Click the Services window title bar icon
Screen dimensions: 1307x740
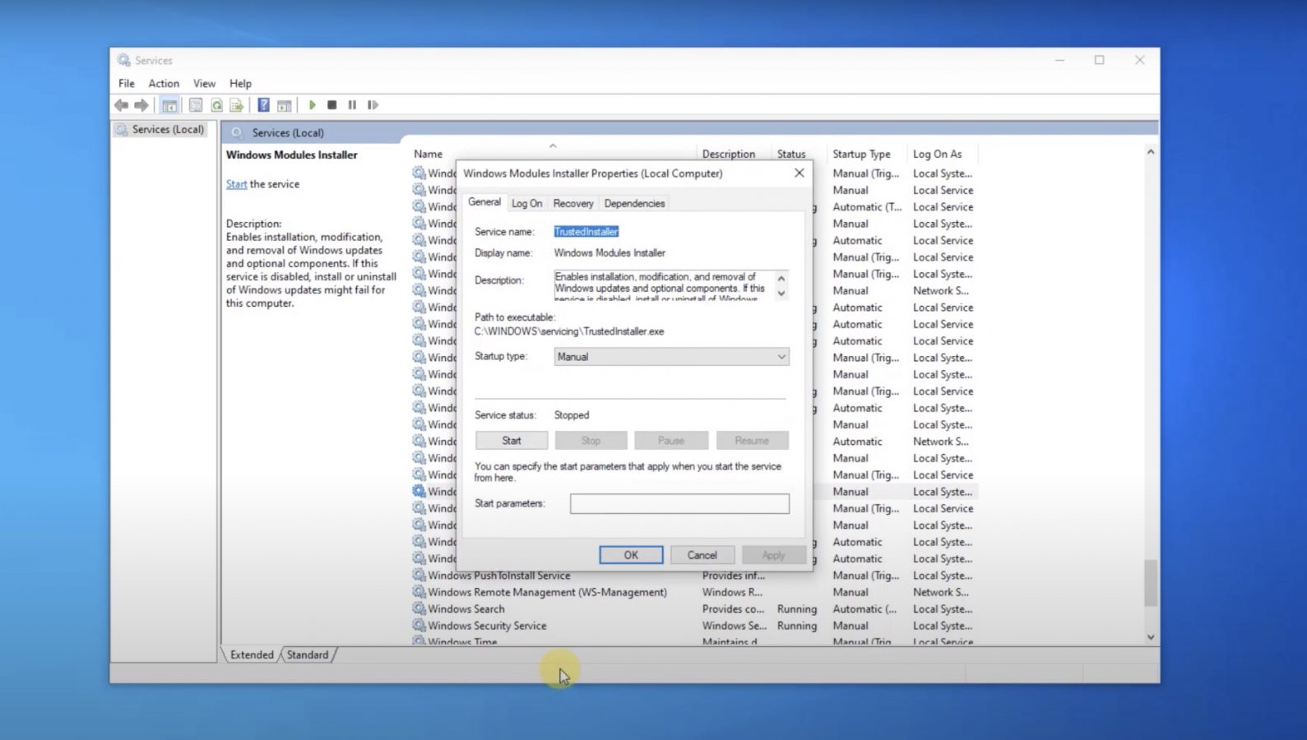124,60
